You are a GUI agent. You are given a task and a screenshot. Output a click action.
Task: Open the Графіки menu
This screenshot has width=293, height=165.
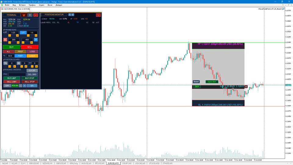[32, 5]
